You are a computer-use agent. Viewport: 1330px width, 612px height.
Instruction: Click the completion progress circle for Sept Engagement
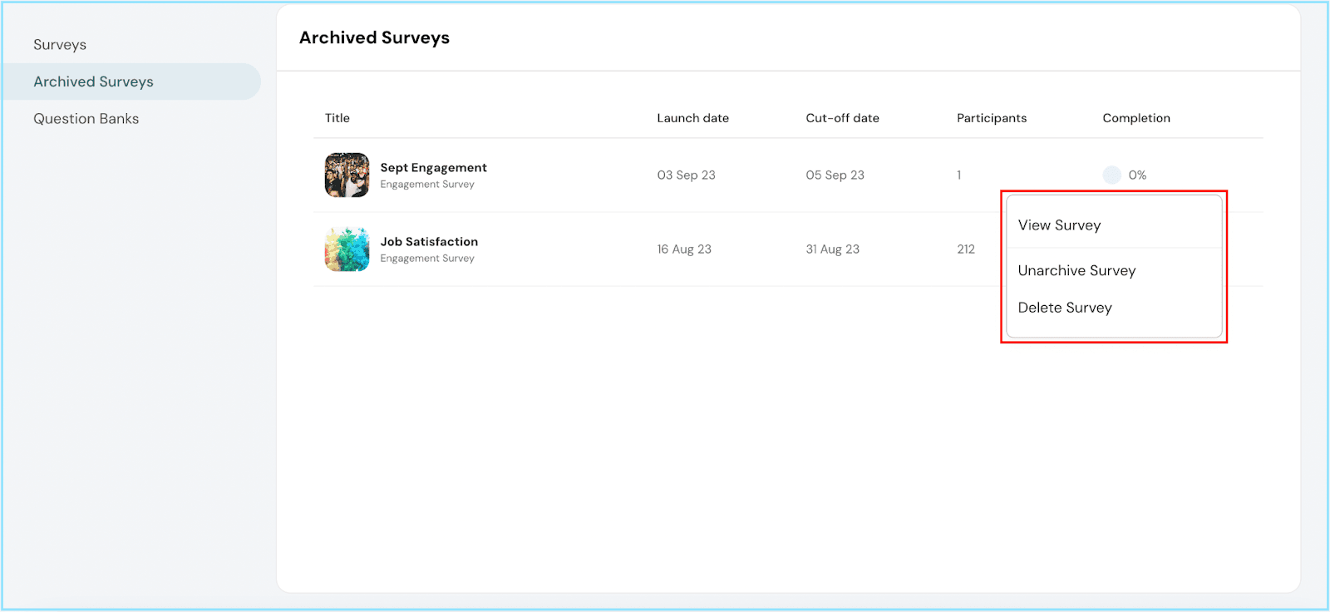(x=1111, y=175)
